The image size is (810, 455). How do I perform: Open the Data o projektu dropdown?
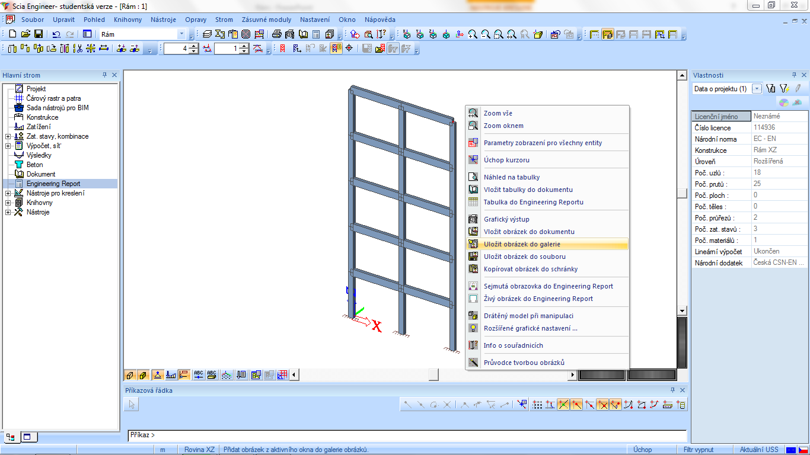click(757, 88)
